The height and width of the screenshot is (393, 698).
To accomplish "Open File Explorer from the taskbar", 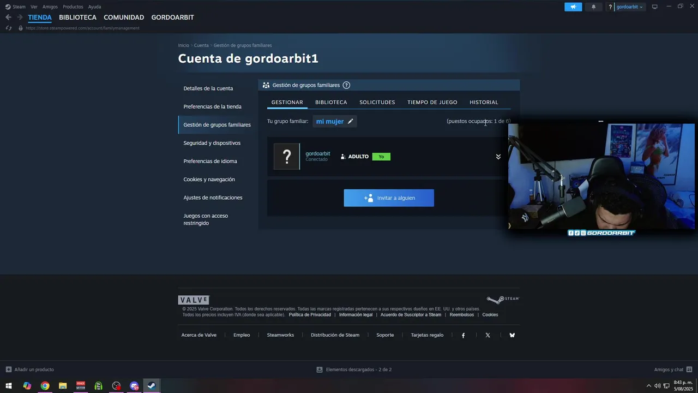I will [x=63, y=386].
